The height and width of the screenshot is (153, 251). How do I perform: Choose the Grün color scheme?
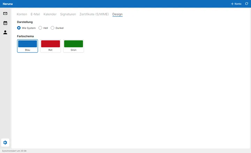[74, 46]
